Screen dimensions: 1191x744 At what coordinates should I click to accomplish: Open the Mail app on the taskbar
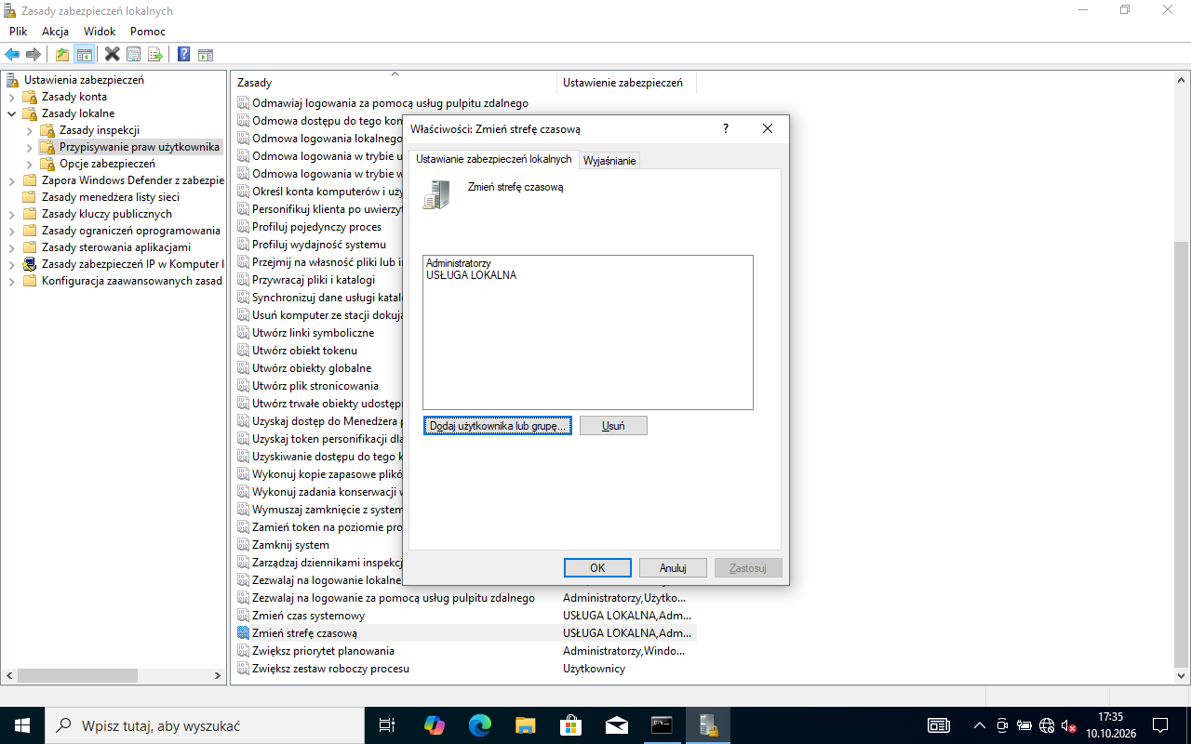point(616,725)
